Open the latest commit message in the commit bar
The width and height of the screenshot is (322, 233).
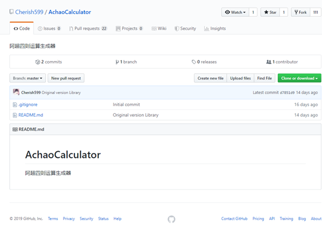coord(61,92)
